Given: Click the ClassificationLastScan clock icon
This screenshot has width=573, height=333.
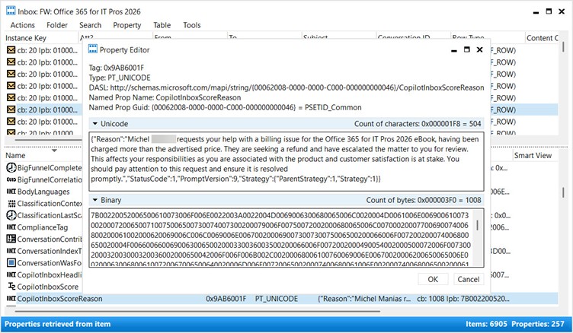Looking at the screenshot, I should coord(11,215).
